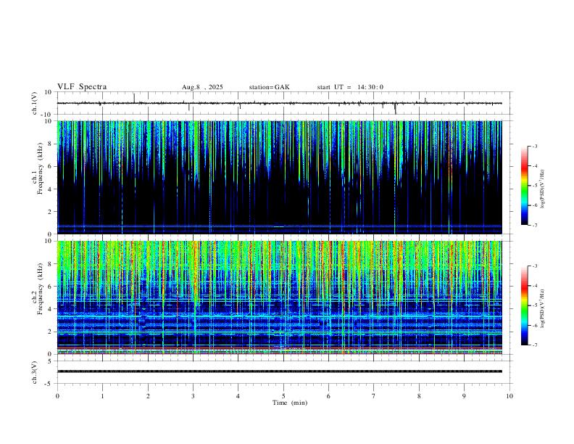
Task: Click the "station=GAK" label
Action: [269, 87]
